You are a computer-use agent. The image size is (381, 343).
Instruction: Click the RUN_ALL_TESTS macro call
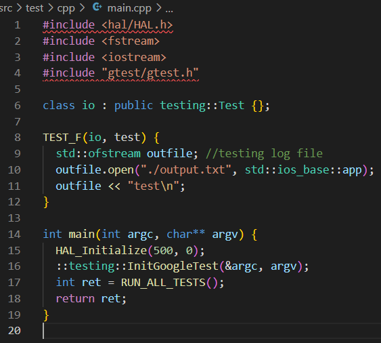coord(163,283)
